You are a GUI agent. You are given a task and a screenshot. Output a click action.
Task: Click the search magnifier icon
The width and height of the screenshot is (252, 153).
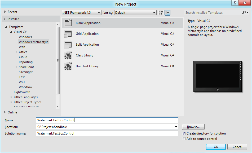(x=244, y=12)
